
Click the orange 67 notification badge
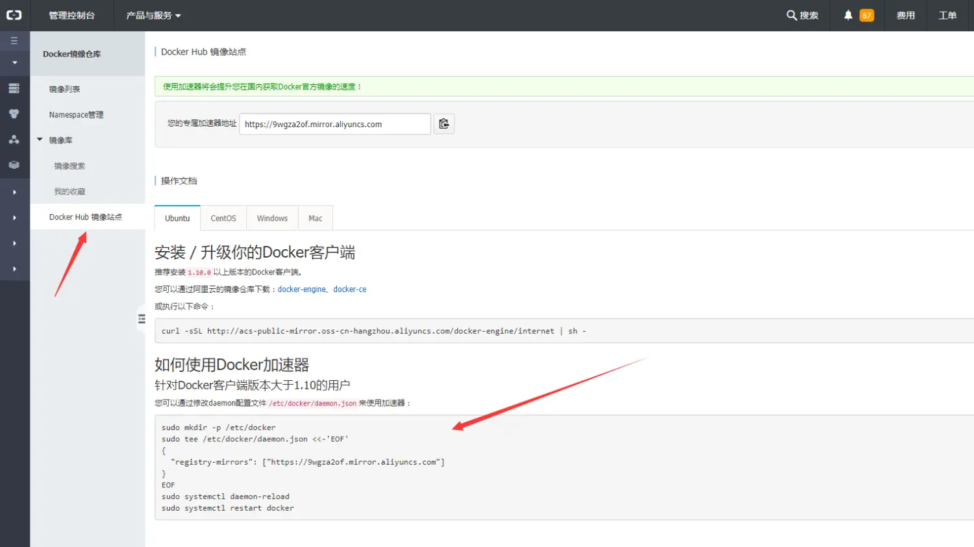point(867,16)
